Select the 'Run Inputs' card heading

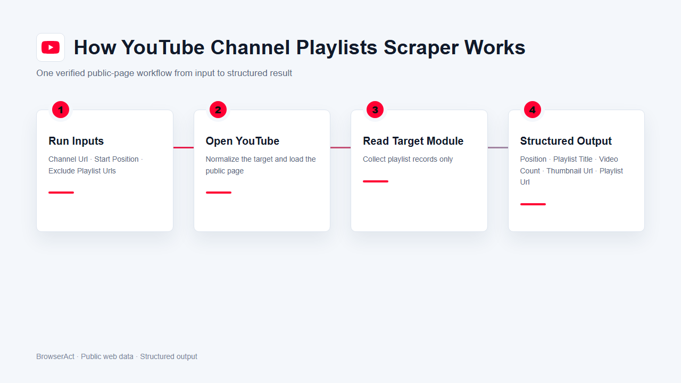pyautogui.click(x=76, y=141)
